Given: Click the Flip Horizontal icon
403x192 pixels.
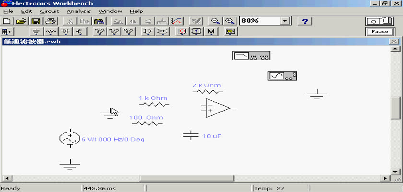Looking at the screenshot, I should [x=133, y=21].
